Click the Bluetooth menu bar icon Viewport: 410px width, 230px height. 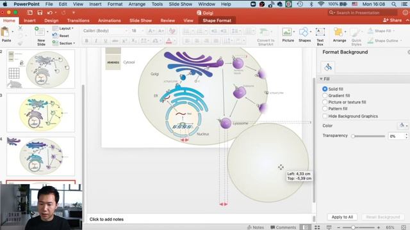311,4
